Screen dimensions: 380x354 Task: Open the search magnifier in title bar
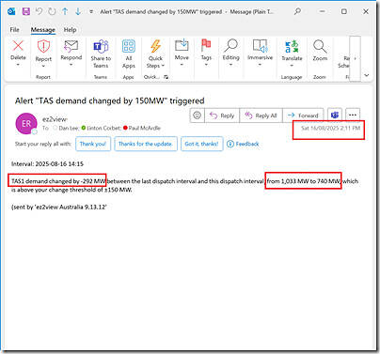coord(297,11)
